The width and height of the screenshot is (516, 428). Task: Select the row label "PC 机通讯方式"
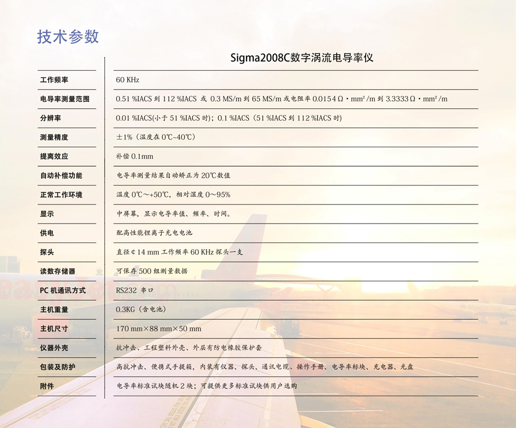(63, 290)
